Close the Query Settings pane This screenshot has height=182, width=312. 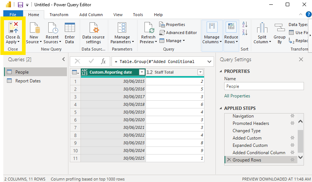[301, 59]
